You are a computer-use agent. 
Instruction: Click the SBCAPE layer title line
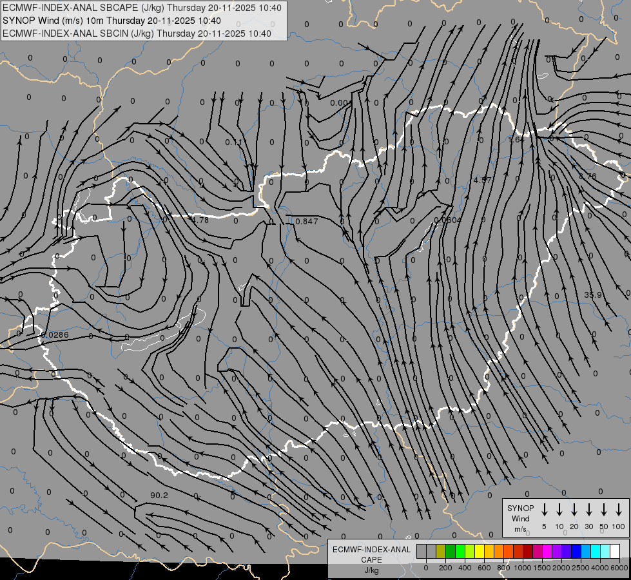click(142, 8)
